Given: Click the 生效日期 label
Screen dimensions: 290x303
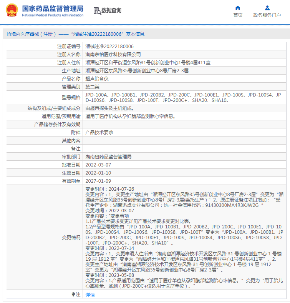Looking at the screenshot, I should (x=71, y=173).
